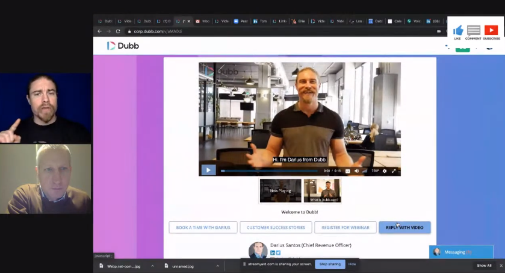Image resolution: width=505 pixels, height=273 pixels.
Task: Hide the screen sharing notice
Action: 352,264
